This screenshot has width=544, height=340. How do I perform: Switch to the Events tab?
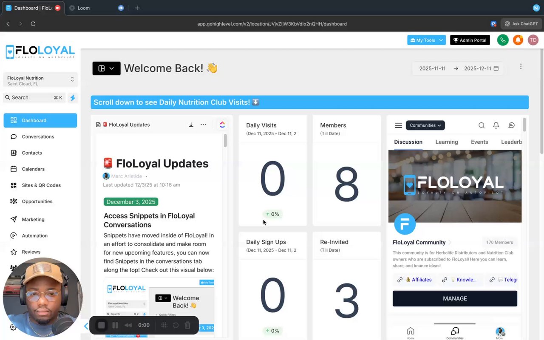479,142
